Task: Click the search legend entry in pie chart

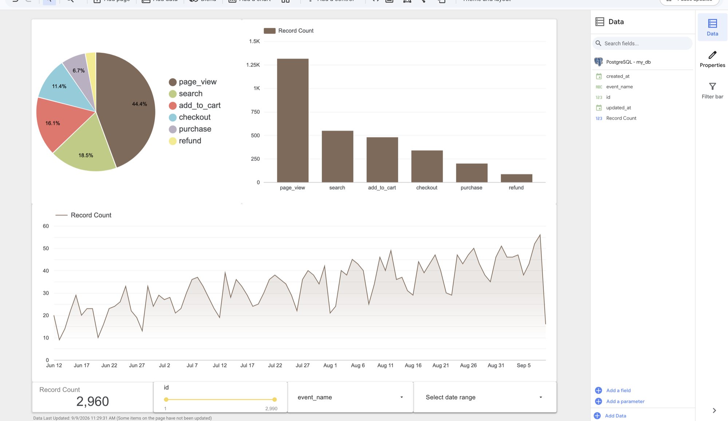Action: click(x=186, y=94)
